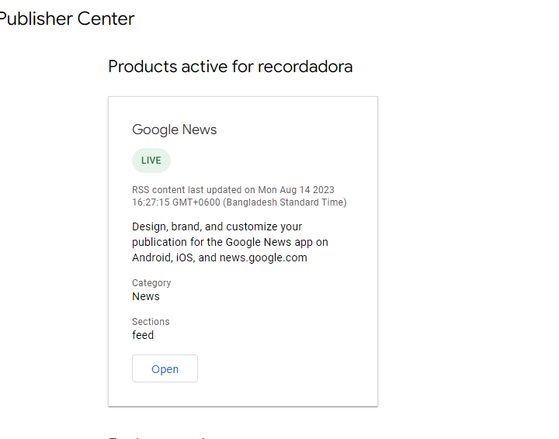The width and height of the screenshot is (559, 439).
Task: Click the 'News' category value
Action: pos(146,296)
